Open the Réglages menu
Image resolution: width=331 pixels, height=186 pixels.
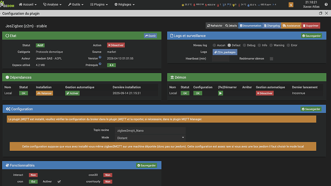point(125,4)
